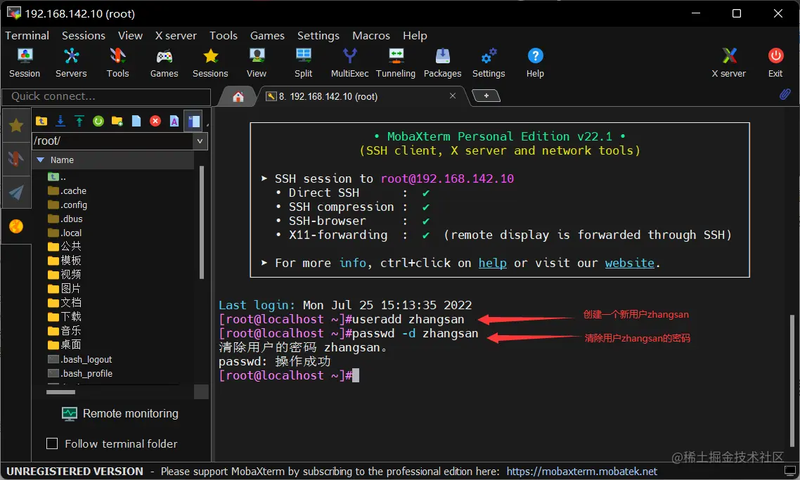Click the file list vertical scrollbar
The image size is (800, 480).
(x=202, y=222)
